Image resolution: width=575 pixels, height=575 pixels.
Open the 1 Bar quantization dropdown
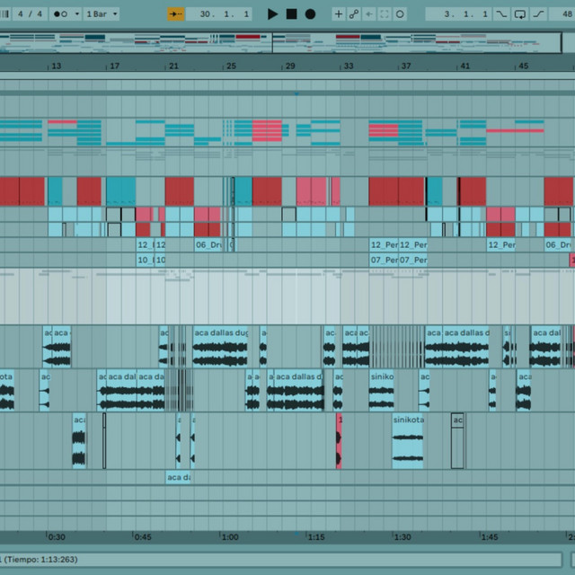pyautogui.click(x=102, y=14)
